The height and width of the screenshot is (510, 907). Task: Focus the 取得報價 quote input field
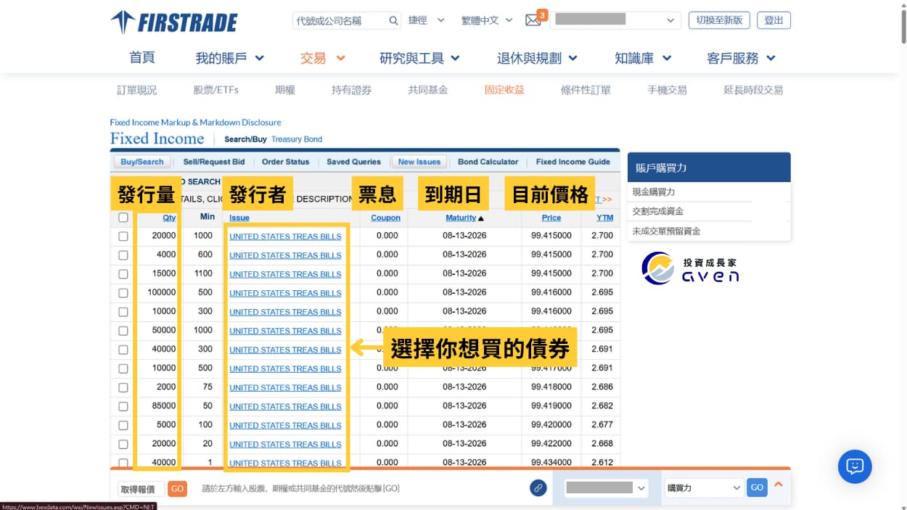[141, 489]
